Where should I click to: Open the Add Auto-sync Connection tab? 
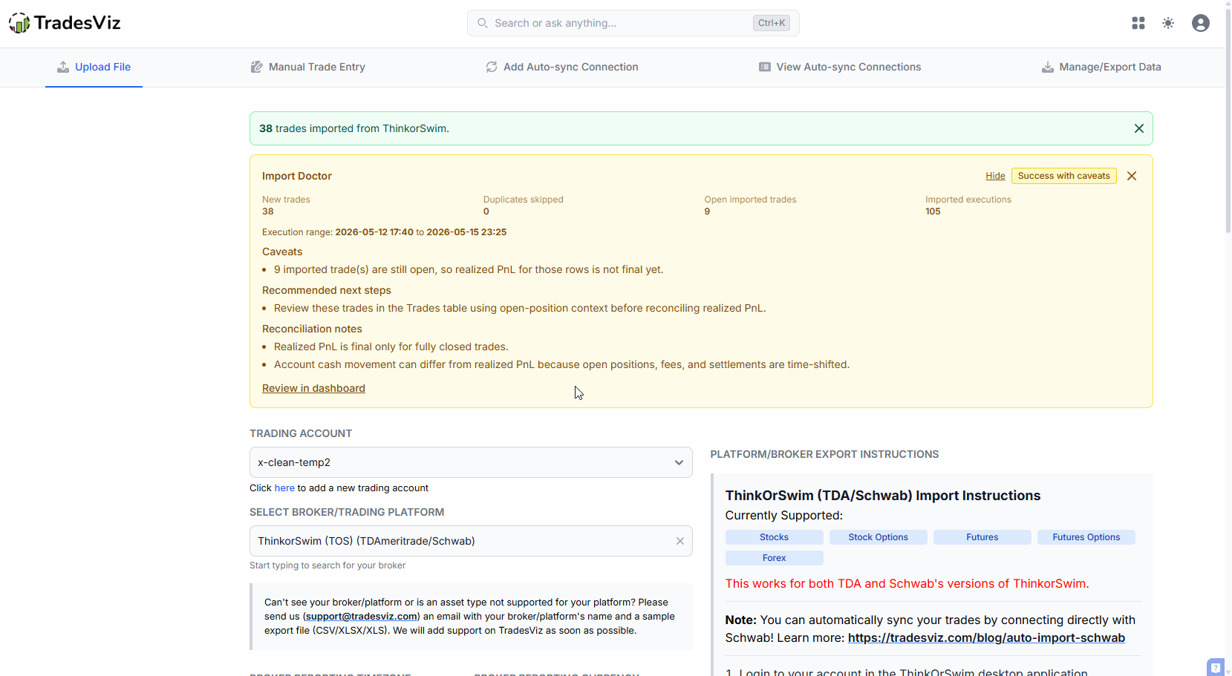tap(561, 67)
